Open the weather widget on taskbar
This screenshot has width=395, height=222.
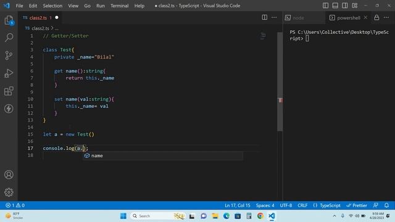15,216
